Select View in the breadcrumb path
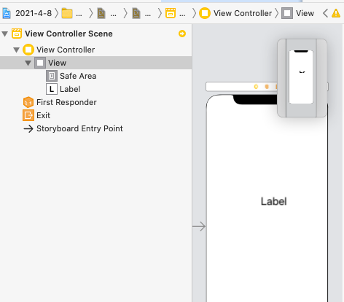Viewport: 344px width, 302px height. 305,13
